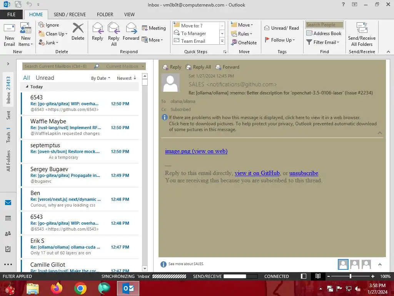
Task: Open Mail view in navigation bar
Action: 8,202
